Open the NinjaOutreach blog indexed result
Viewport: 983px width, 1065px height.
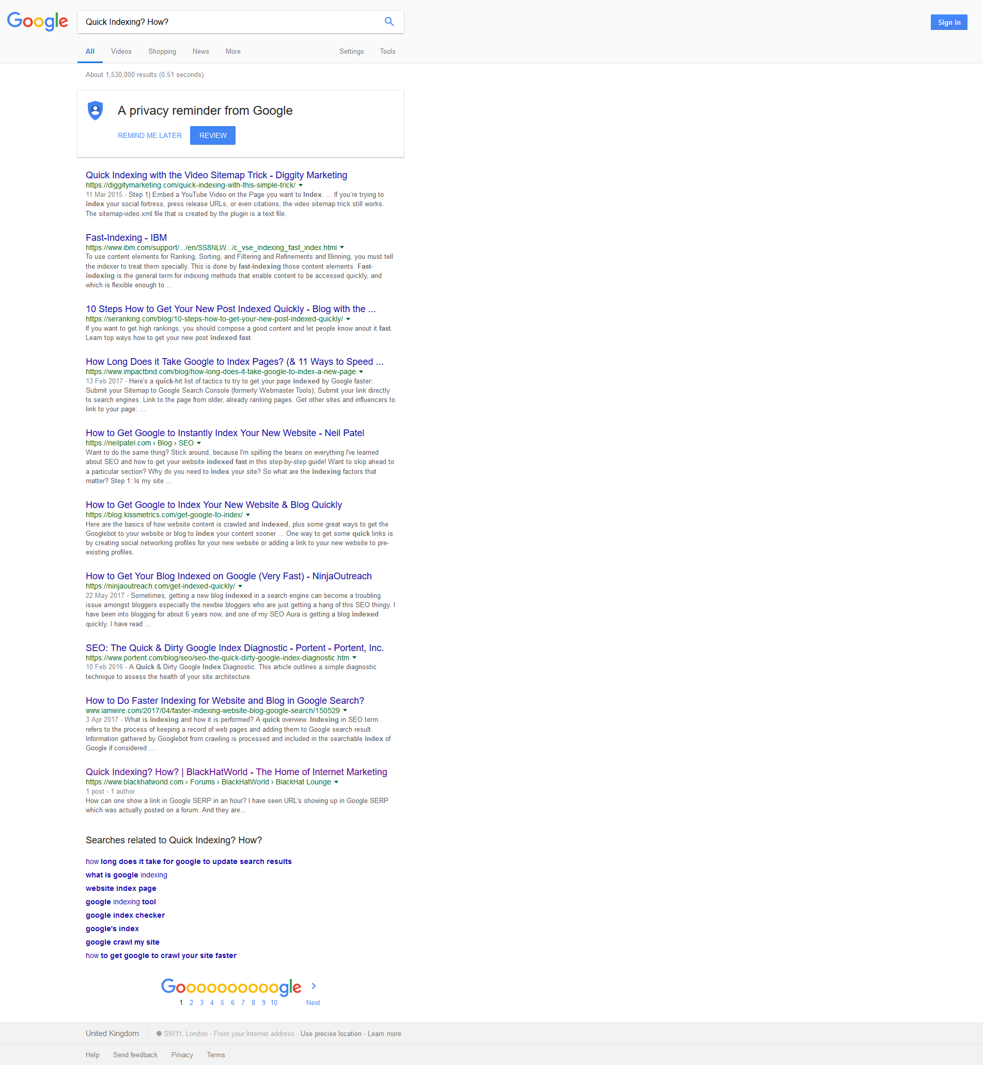(x=229, y=576)
